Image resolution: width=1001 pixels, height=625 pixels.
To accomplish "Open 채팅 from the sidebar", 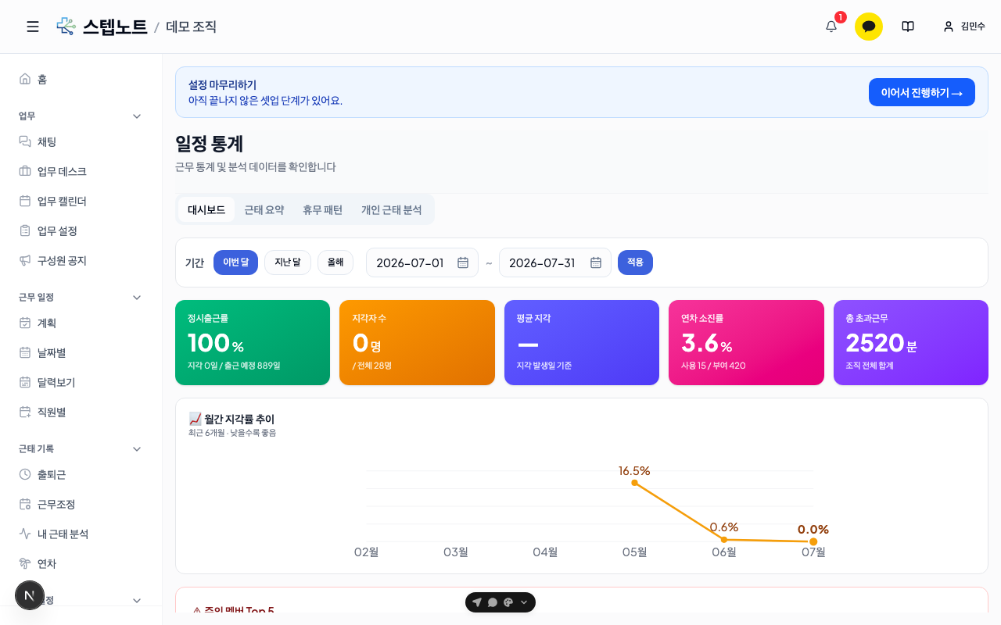I will point(81,141).
